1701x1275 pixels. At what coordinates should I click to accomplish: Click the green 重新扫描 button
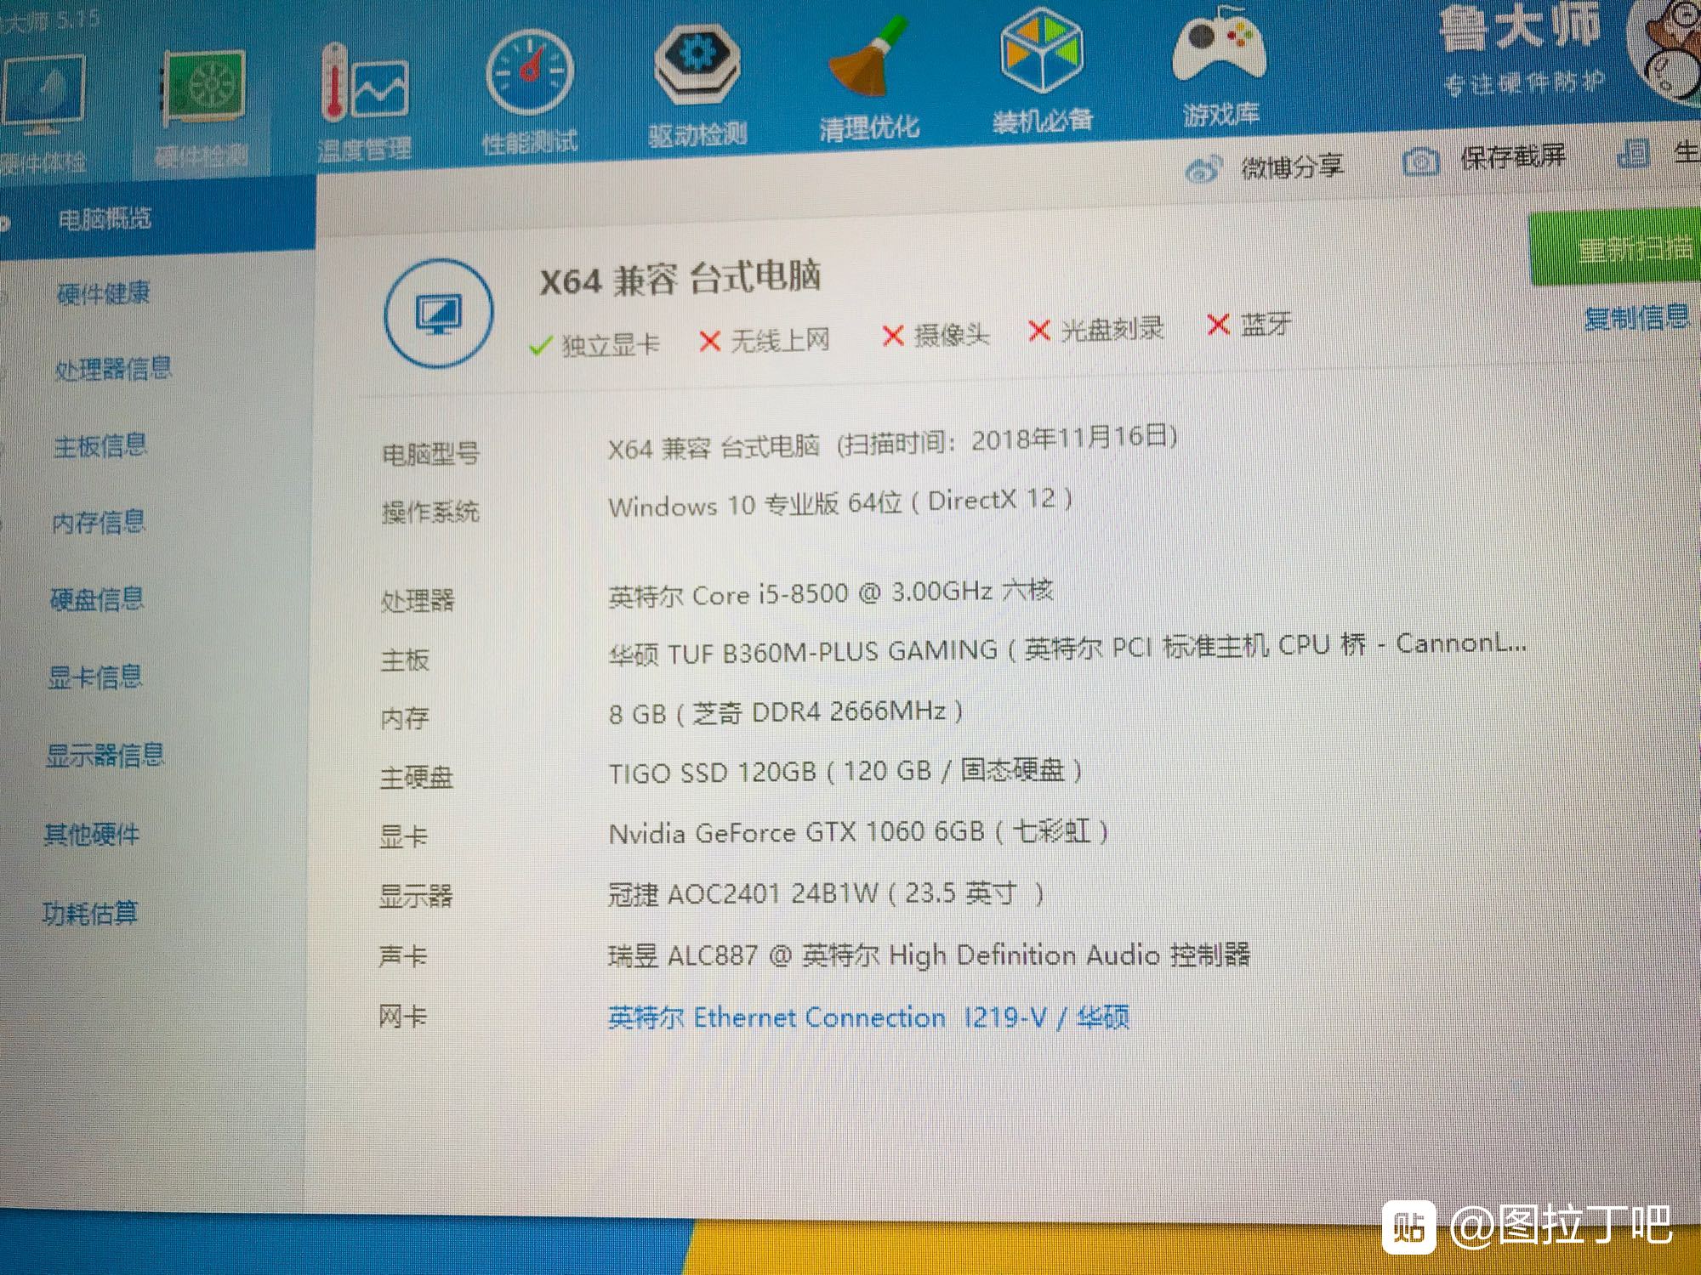pos(1614,248)
